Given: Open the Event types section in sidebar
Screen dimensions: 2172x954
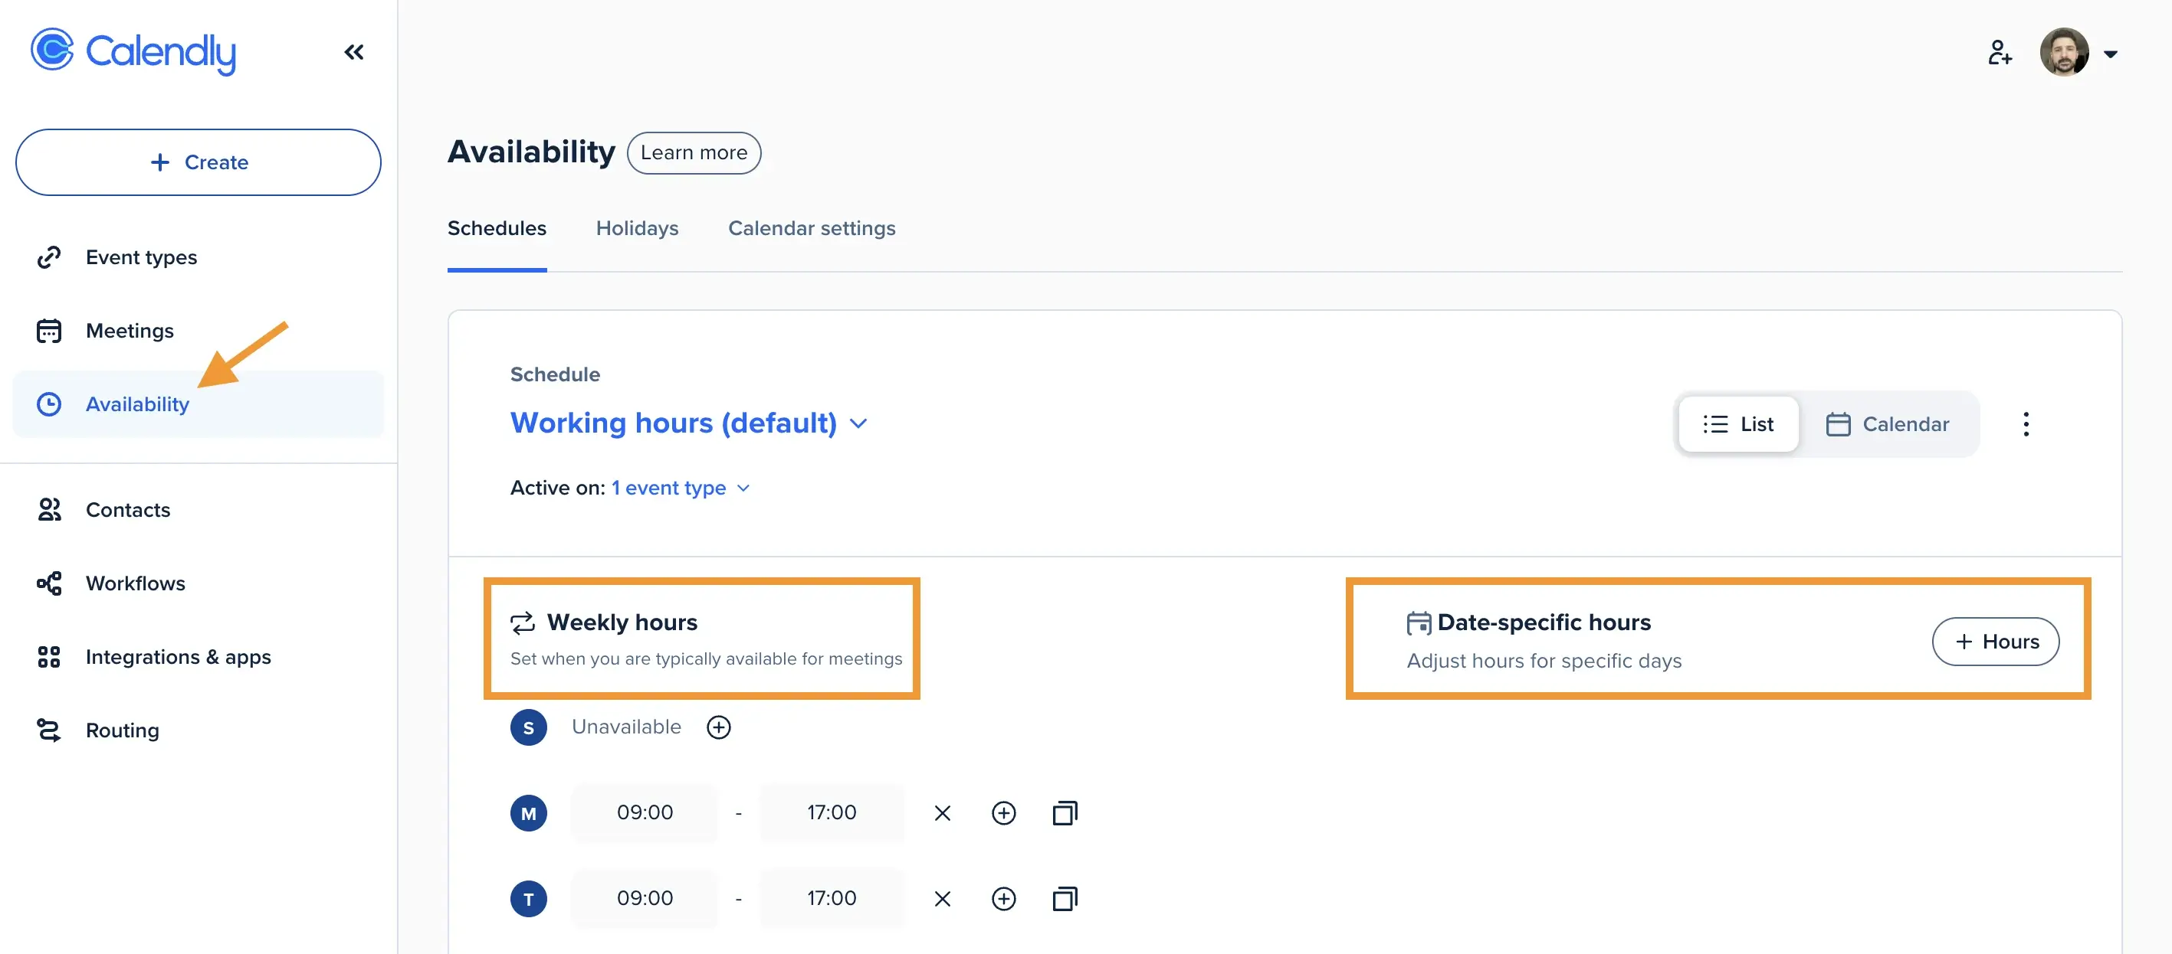Looking at the screenshot, I should pyautogui.click(x=141, y=256).
